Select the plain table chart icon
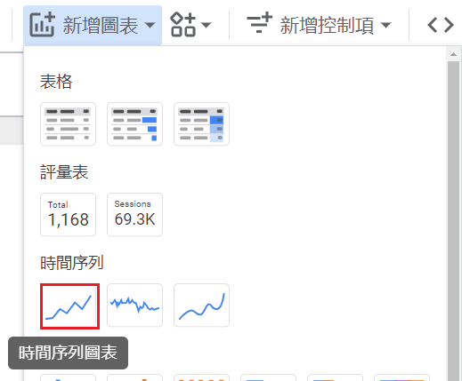Image resolution: width=462 pixels, height=381 pixels. click(68, 124)
